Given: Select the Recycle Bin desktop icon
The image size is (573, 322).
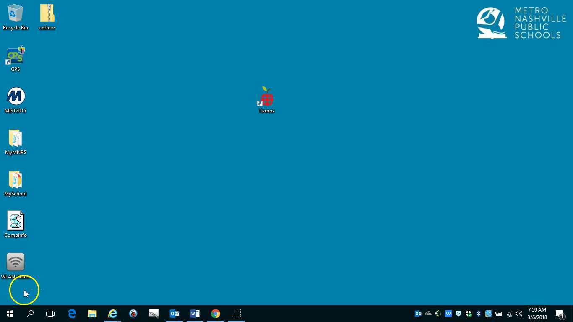Looking at the screenshot, I should pyautogui.click(x=16, y=17).
